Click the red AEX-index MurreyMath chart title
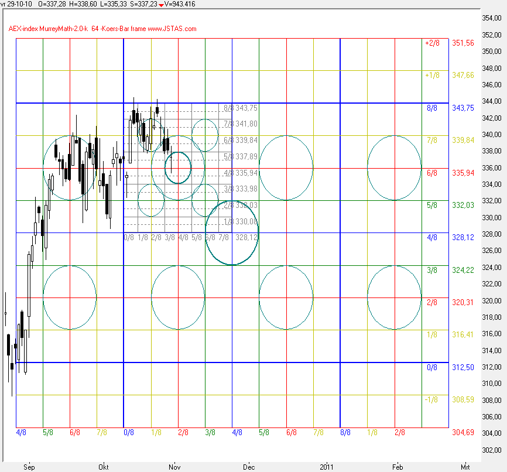507x472 pixels. [x=102, y=29]
